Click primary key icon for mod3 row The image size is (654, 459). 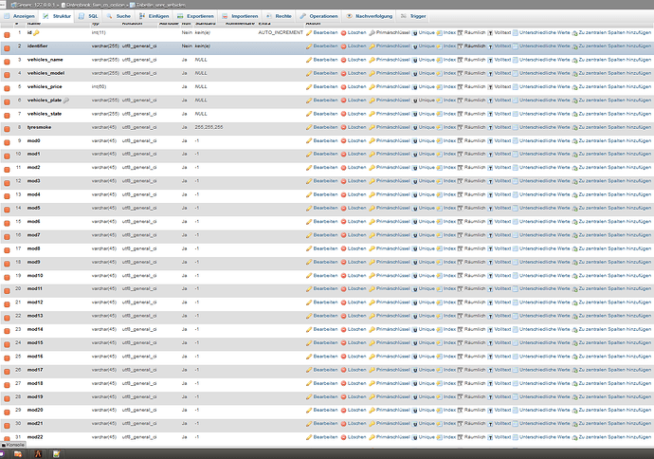(x=372, y=181)
